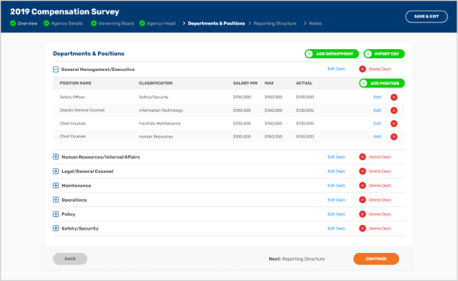
Task: Click Save & Exit in header
Action: pos(426,17)
